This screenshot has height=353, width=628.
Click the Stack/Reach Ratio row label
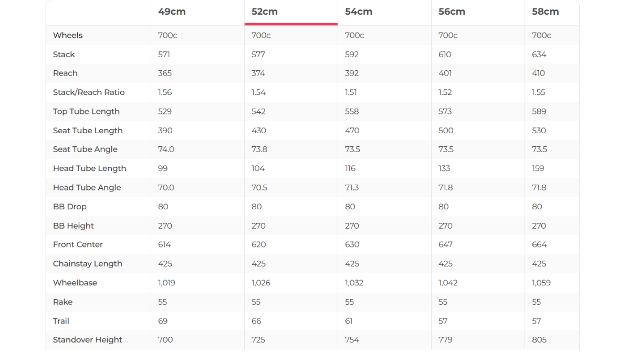(x=89, y=92)
